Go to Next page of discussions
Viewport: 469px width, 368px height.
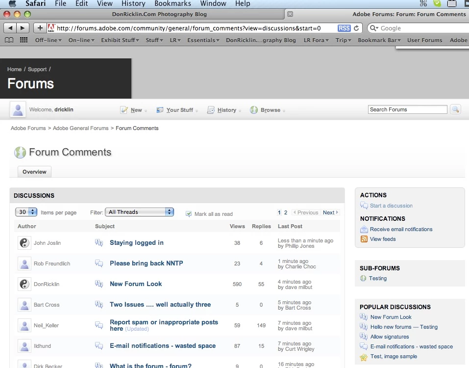pyautogui.click(x=330, y=212)
